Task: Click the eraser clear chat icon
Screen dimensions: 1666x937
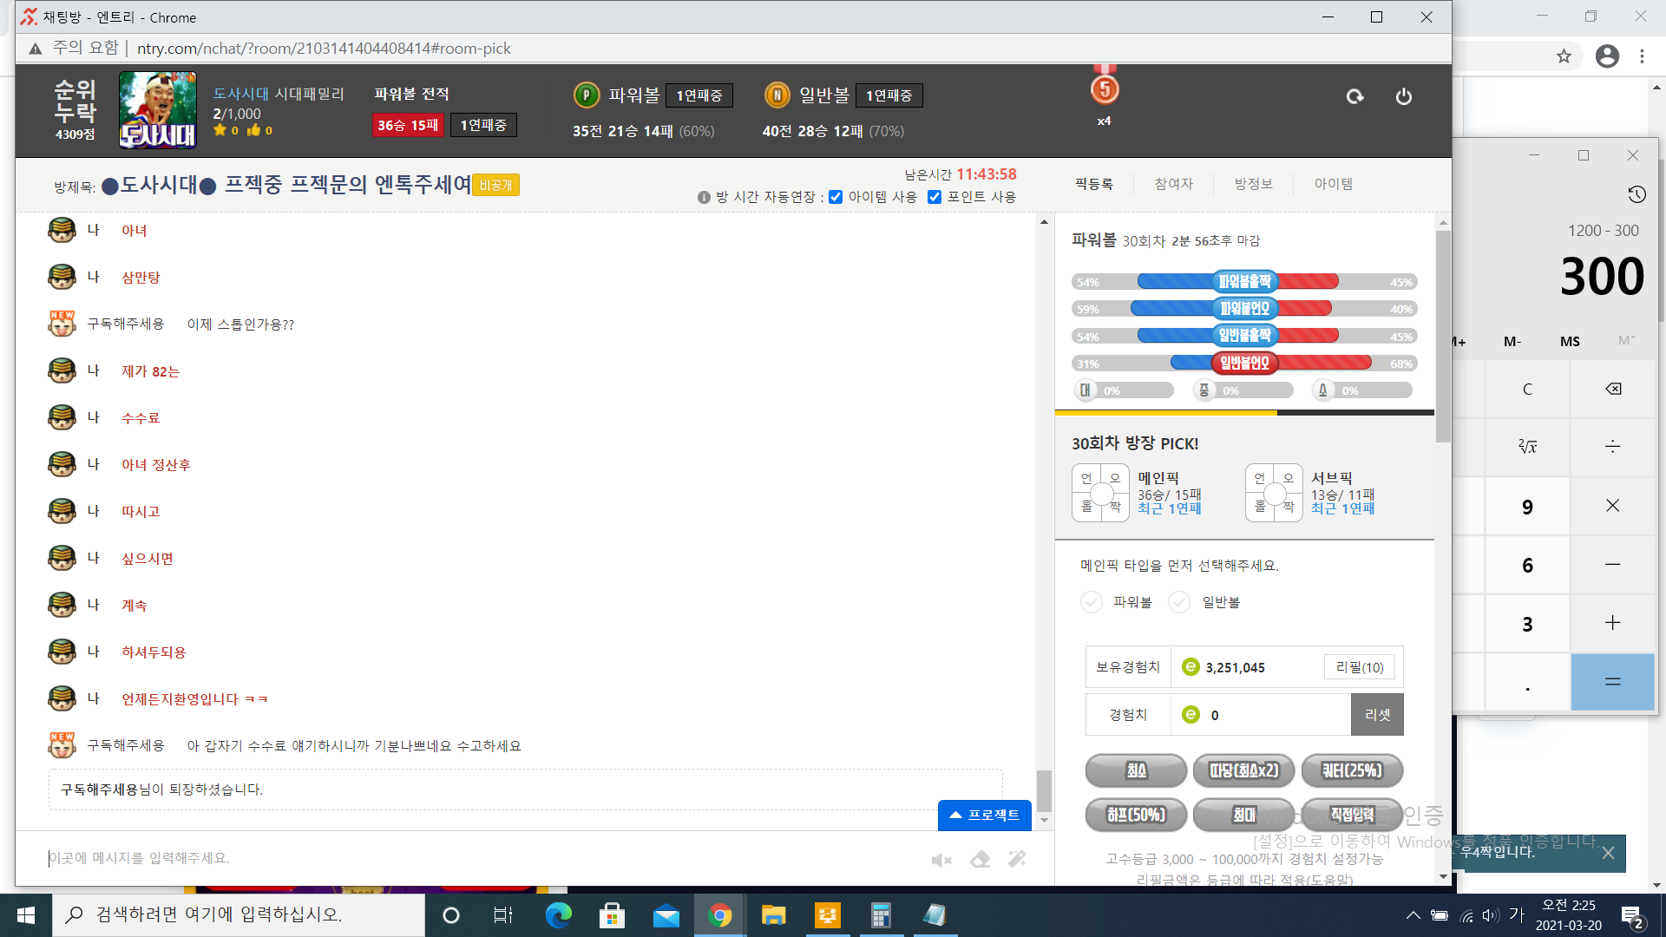Action: tap(981, 859)
